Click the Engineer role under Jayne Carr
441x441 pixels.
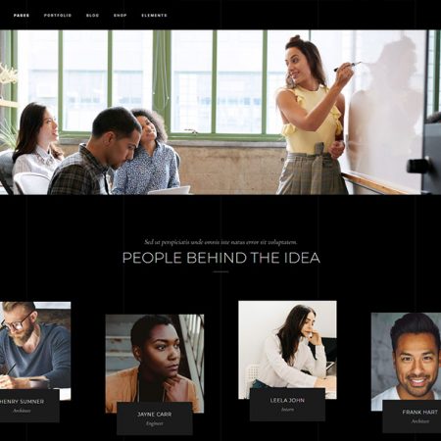click(155, 423)
